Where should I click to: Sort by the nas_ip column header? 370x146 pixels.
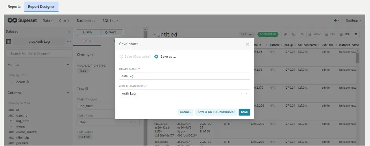click(288, 45)
